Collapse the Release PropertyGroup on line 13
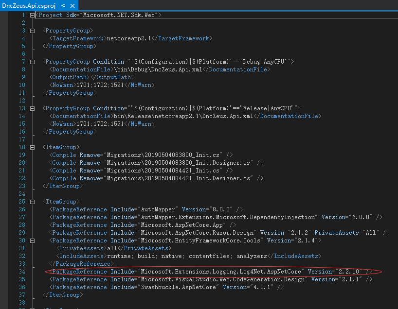398x309 pixels. [33, 108]
